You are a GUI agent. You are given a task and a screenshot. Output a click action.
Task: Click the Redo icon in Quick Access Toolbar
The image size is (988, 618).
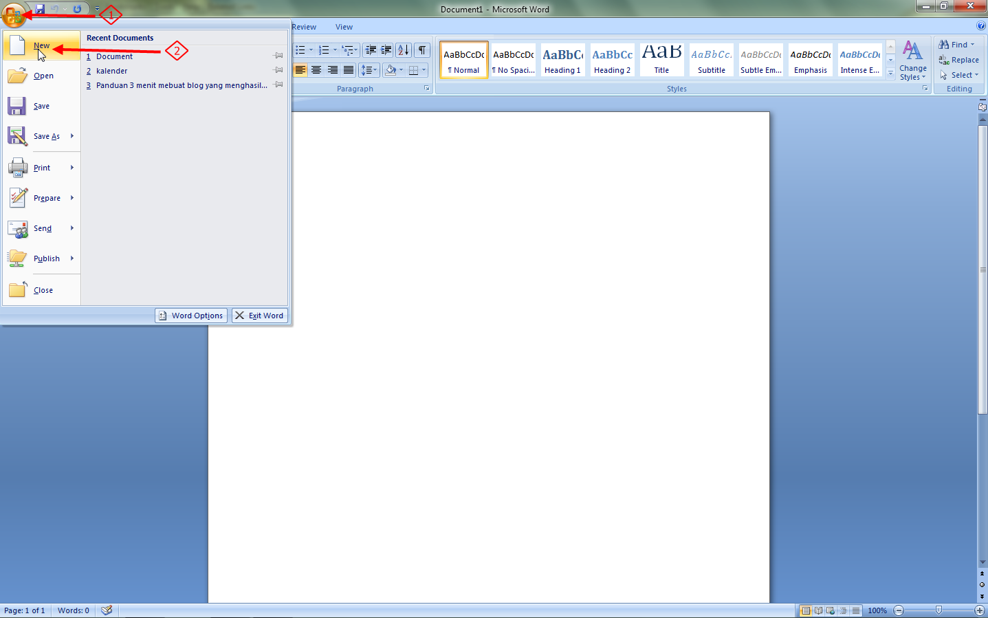(77, 9)
